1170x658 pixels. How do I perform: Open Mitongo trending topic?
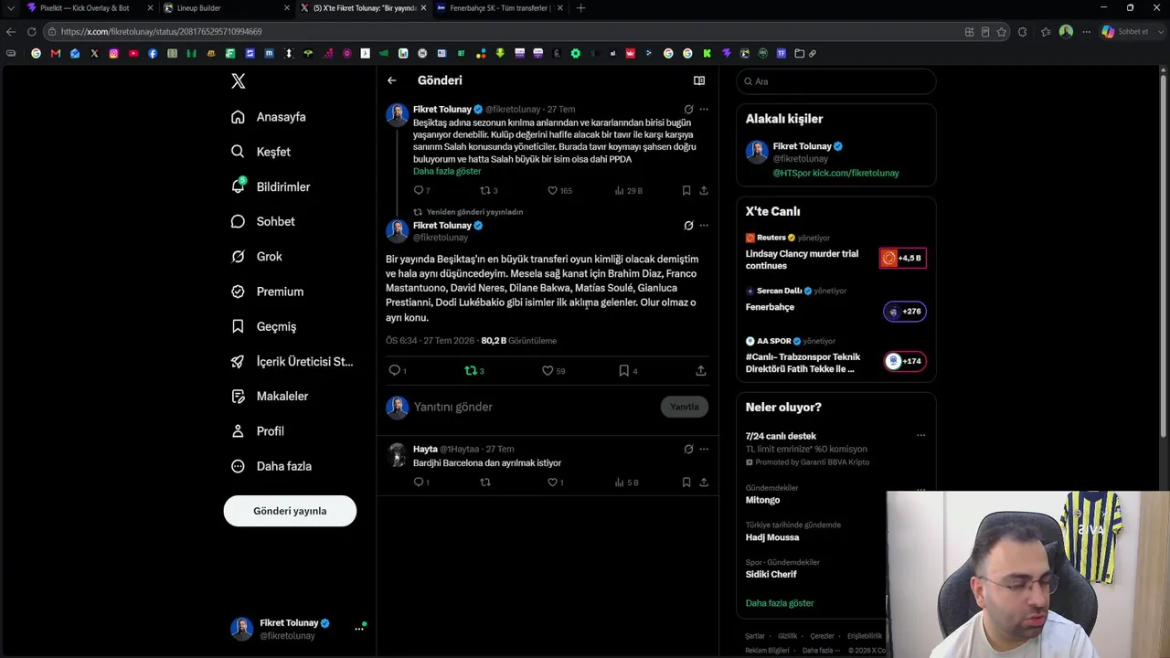pos(762,500)
